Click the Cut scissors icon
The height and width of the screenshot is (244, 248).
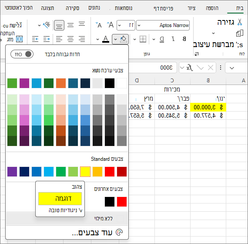[x=240, y=22]
